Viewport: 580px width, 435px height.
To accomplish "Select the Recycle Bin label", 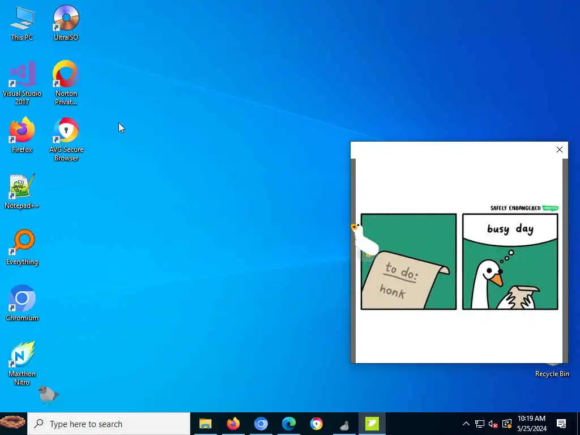I will click(x=552, y=374).
